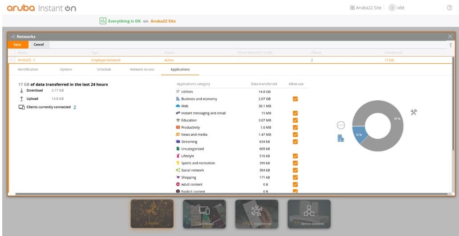Click the Productivity category icon

(x=178, y=127)
